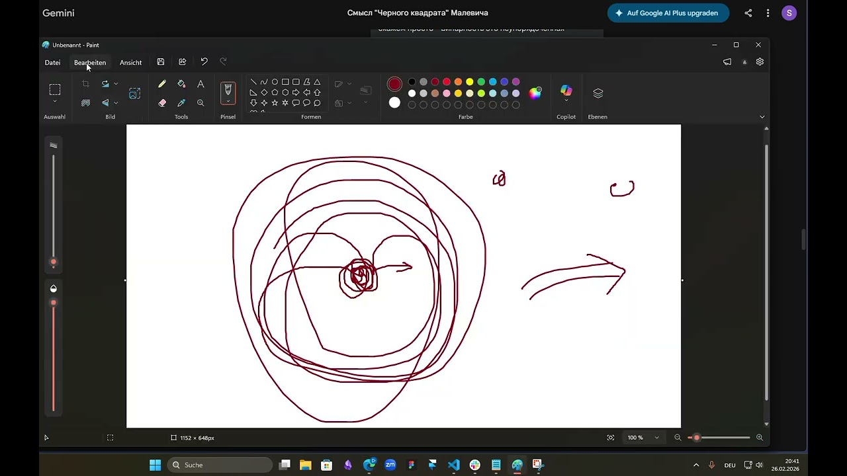This screenshot has height=476, width=847.
Task: Choose the green palette color
Action: [481, 82]
